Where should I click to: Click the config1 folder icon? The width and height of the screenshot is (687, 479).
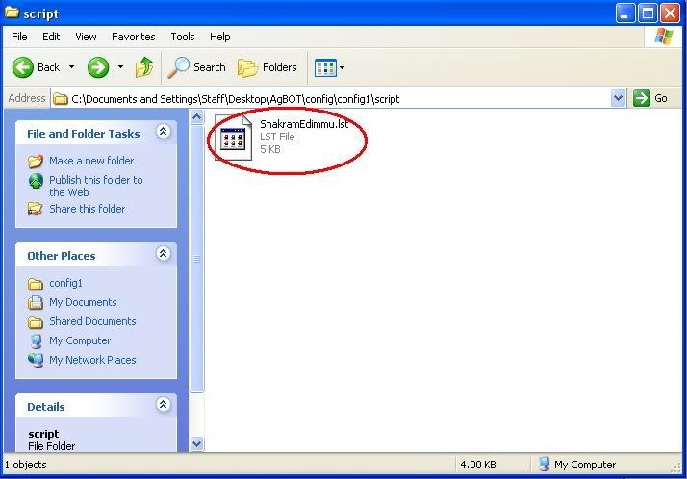click(36, 284)
